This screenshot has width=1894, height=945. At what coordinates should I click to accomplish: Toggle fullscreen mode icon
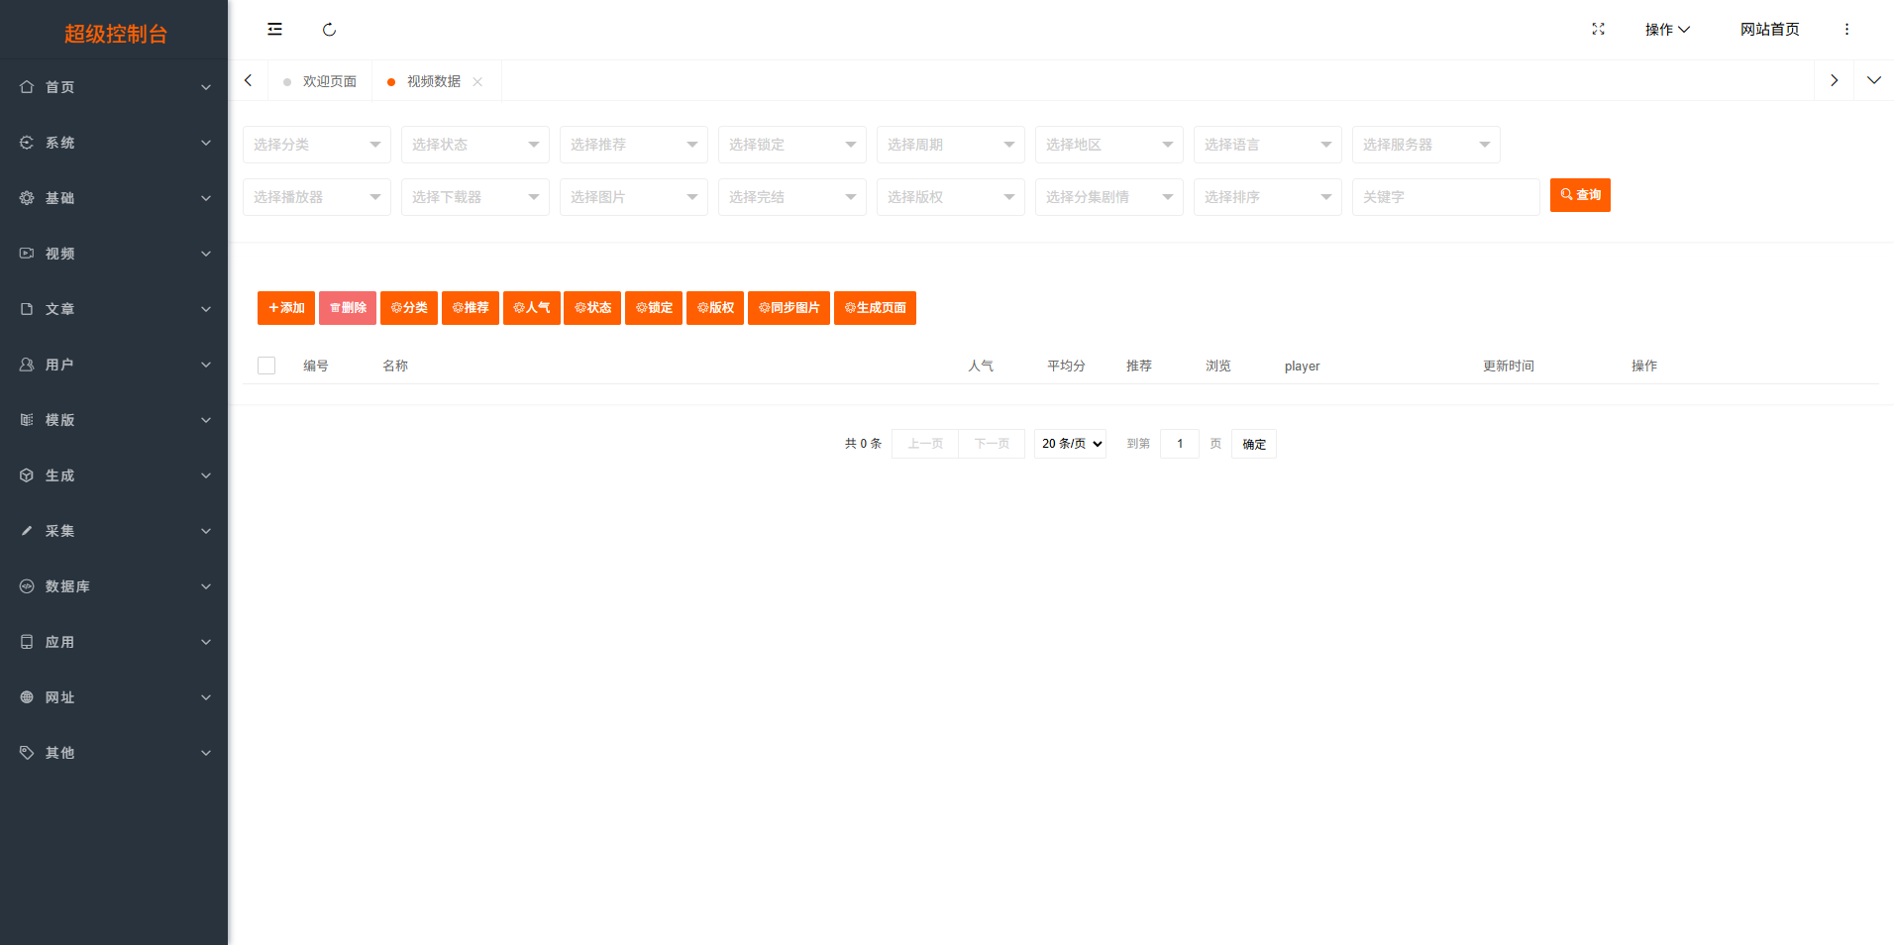click(1598, 30)
